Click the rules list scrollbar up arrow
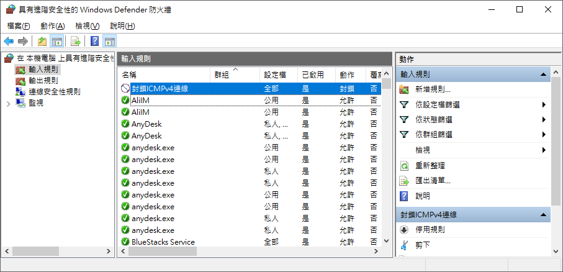Image resolution: width=563 pixels, height=272 pixels. coord(386,74)
